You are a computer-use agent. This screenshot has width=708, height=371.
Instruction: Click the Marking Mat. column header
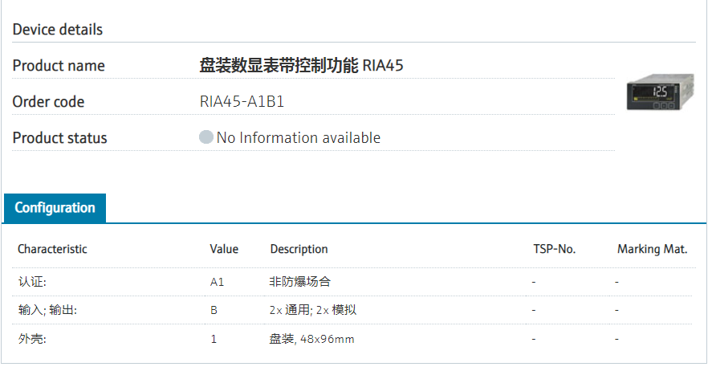652,249
